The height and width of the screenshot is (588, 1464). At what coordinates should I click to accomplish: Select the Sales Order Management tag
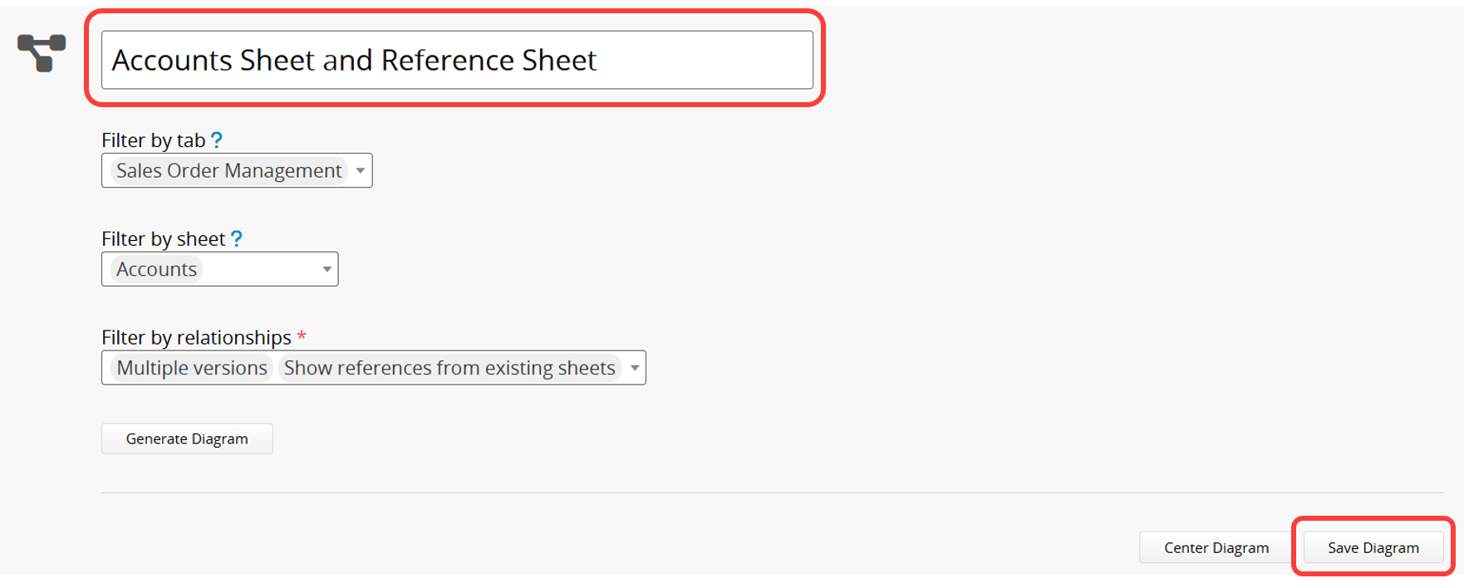(228, 170)
